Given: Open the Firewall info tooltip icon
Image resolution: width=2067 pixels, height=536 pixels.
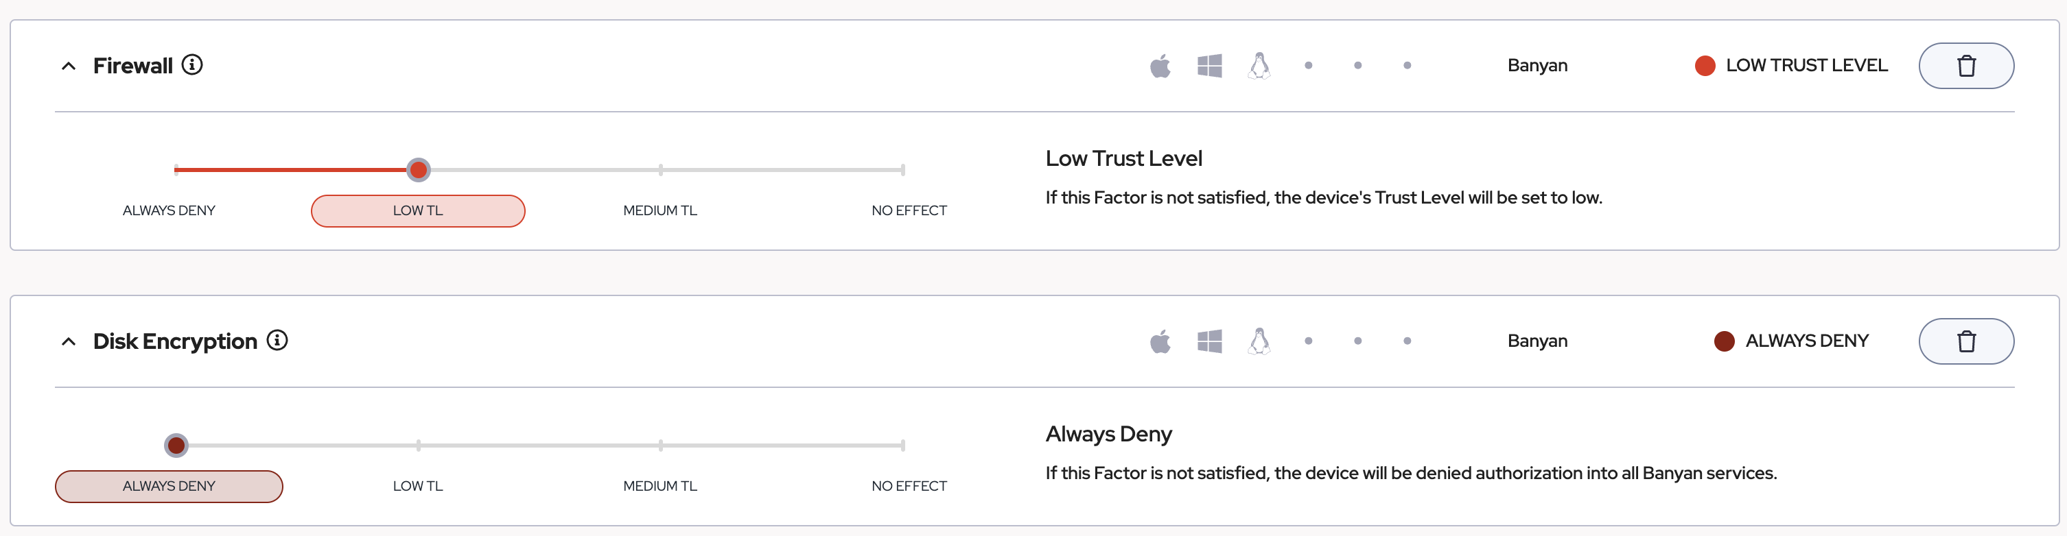Looking at the screenshot, I should point(191,65).
